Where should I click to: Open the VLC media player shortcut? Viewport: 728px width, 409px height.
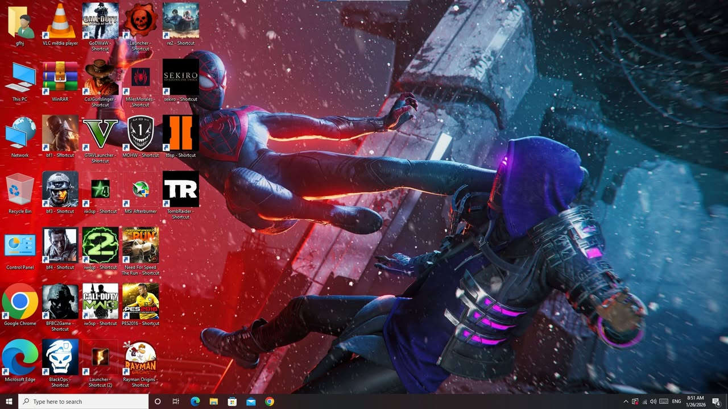click(x=60, y=22)
